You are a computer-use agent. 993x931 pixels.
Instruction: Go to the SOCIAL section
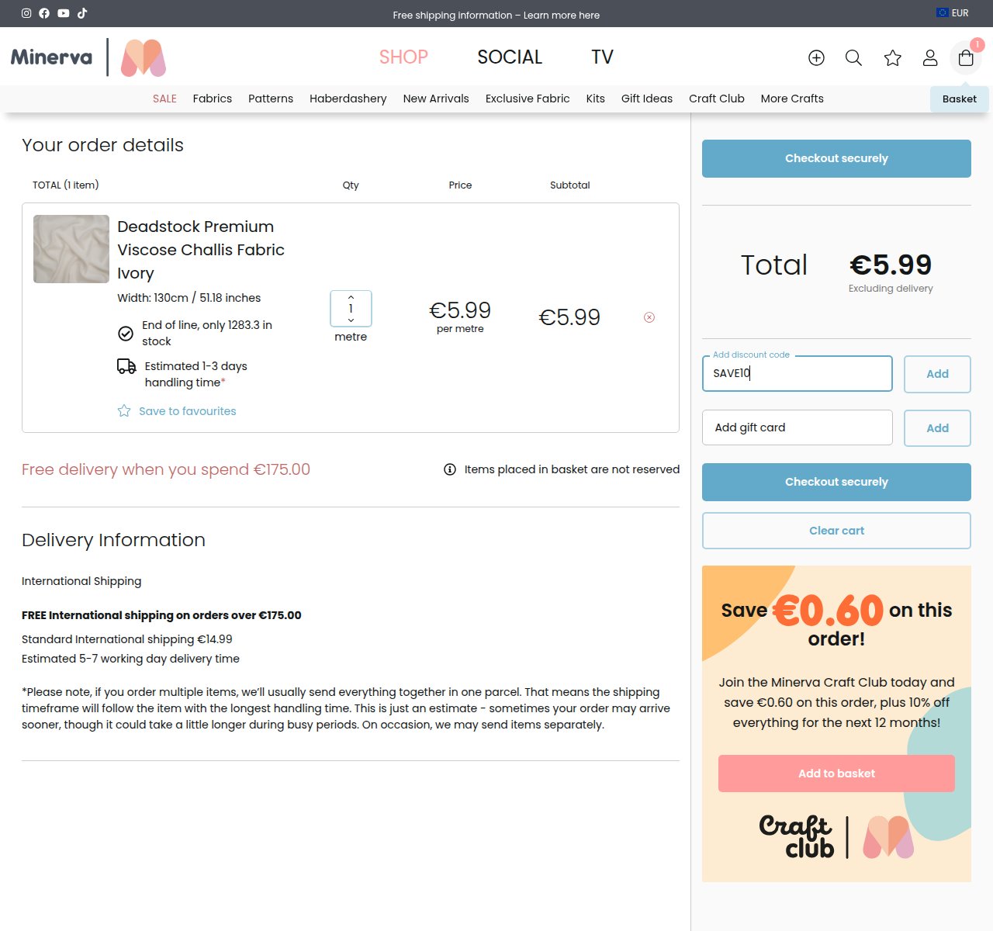point(510,57)
